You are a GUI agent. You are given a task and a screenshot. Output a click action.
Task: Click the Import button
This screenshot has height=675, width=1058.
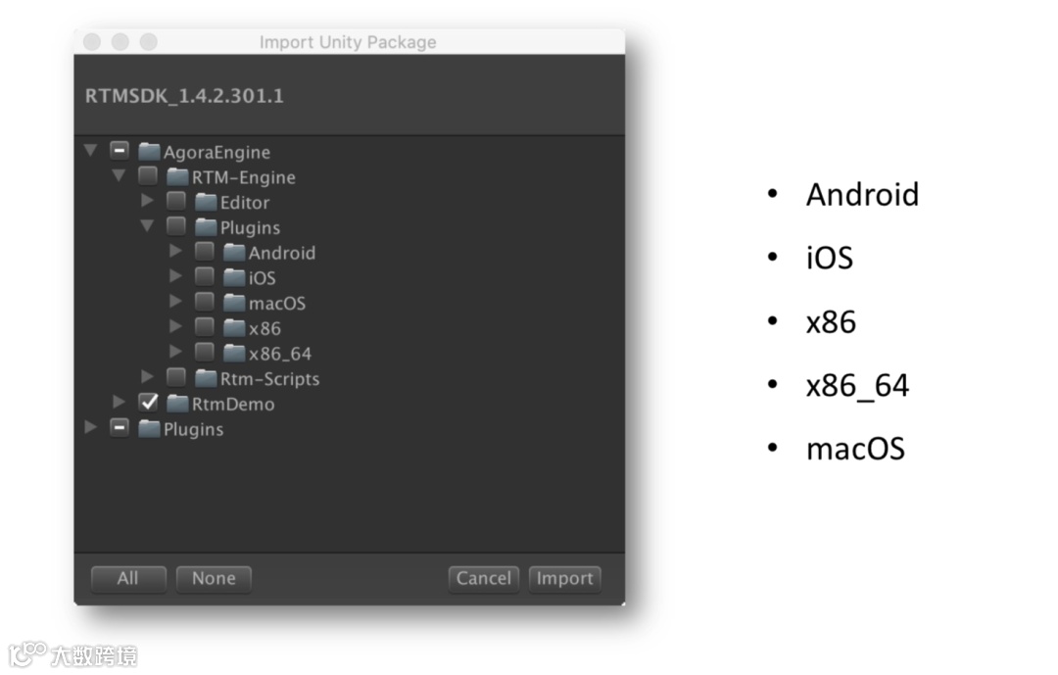[565, 578]
